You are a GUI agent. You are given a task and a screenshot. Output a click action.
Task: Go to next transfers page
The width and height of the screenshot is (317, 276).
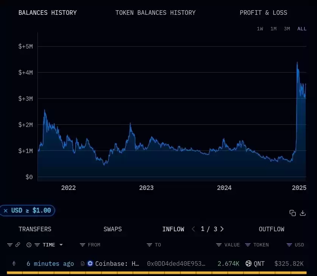[x=222, y=229]
